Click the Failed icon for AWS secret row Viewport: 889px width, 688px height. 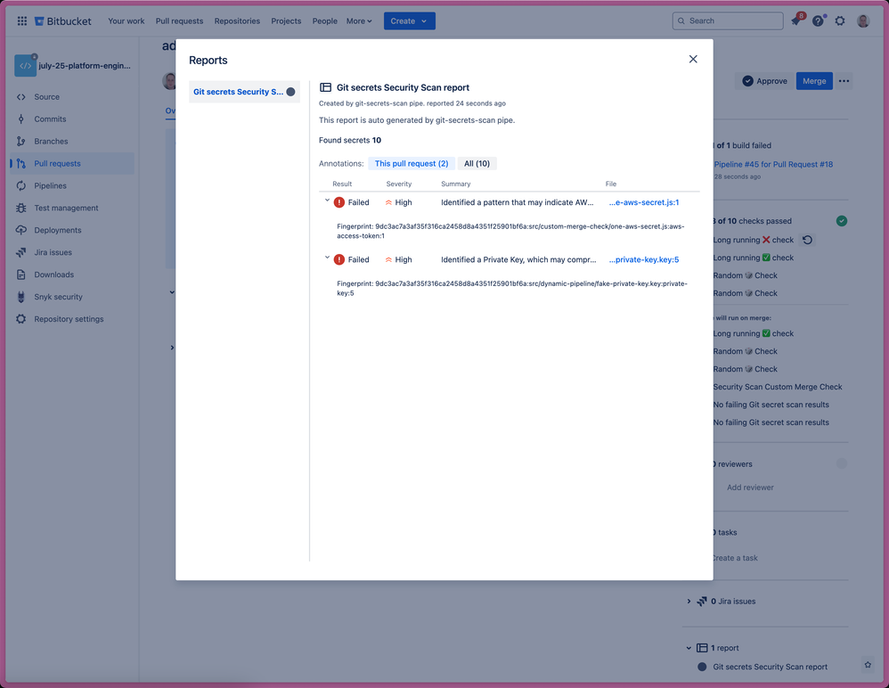[x=339, y=202]
